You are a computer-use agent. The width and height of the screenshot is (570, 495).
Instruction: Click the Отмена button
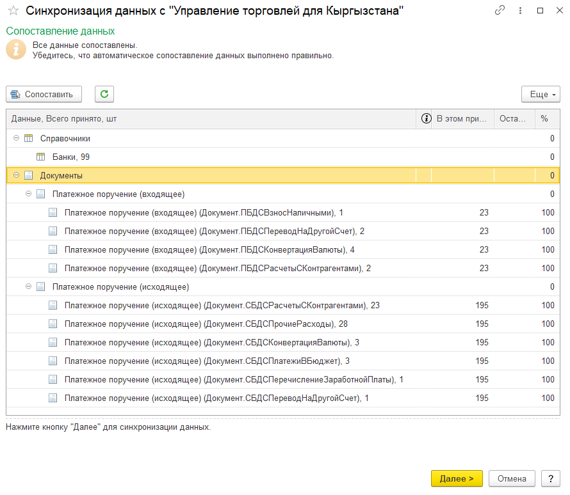[512, 478]
